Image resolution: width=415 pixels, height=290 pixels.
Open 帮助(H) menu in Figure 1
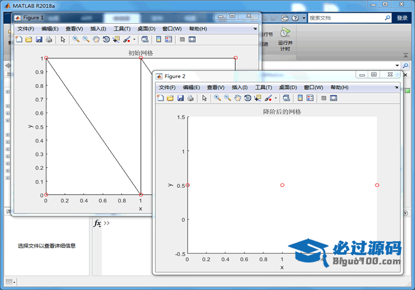pyautogui.click(x=198, y=29)
